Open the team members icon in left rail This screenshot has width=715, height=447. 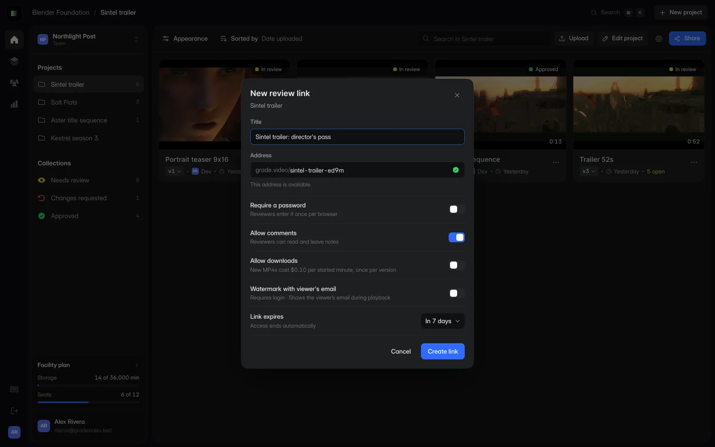[14, 83]
